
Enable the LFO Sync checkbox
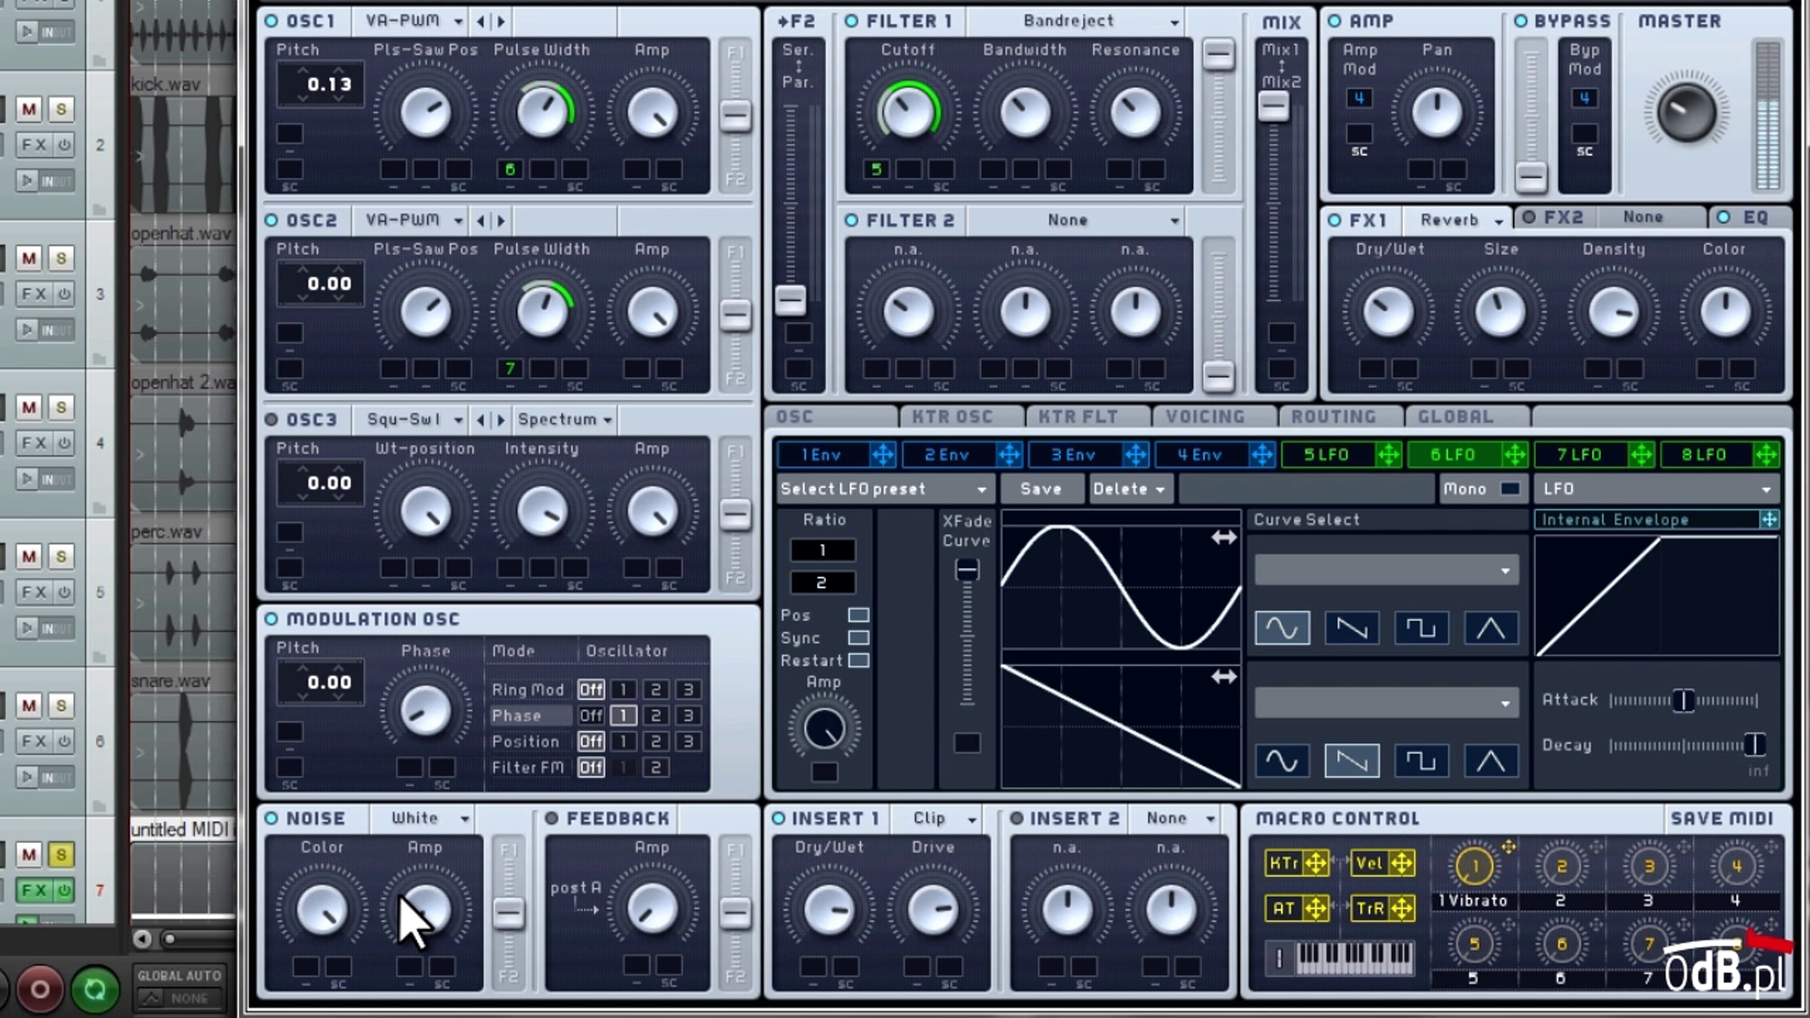(x=858, y=638)
